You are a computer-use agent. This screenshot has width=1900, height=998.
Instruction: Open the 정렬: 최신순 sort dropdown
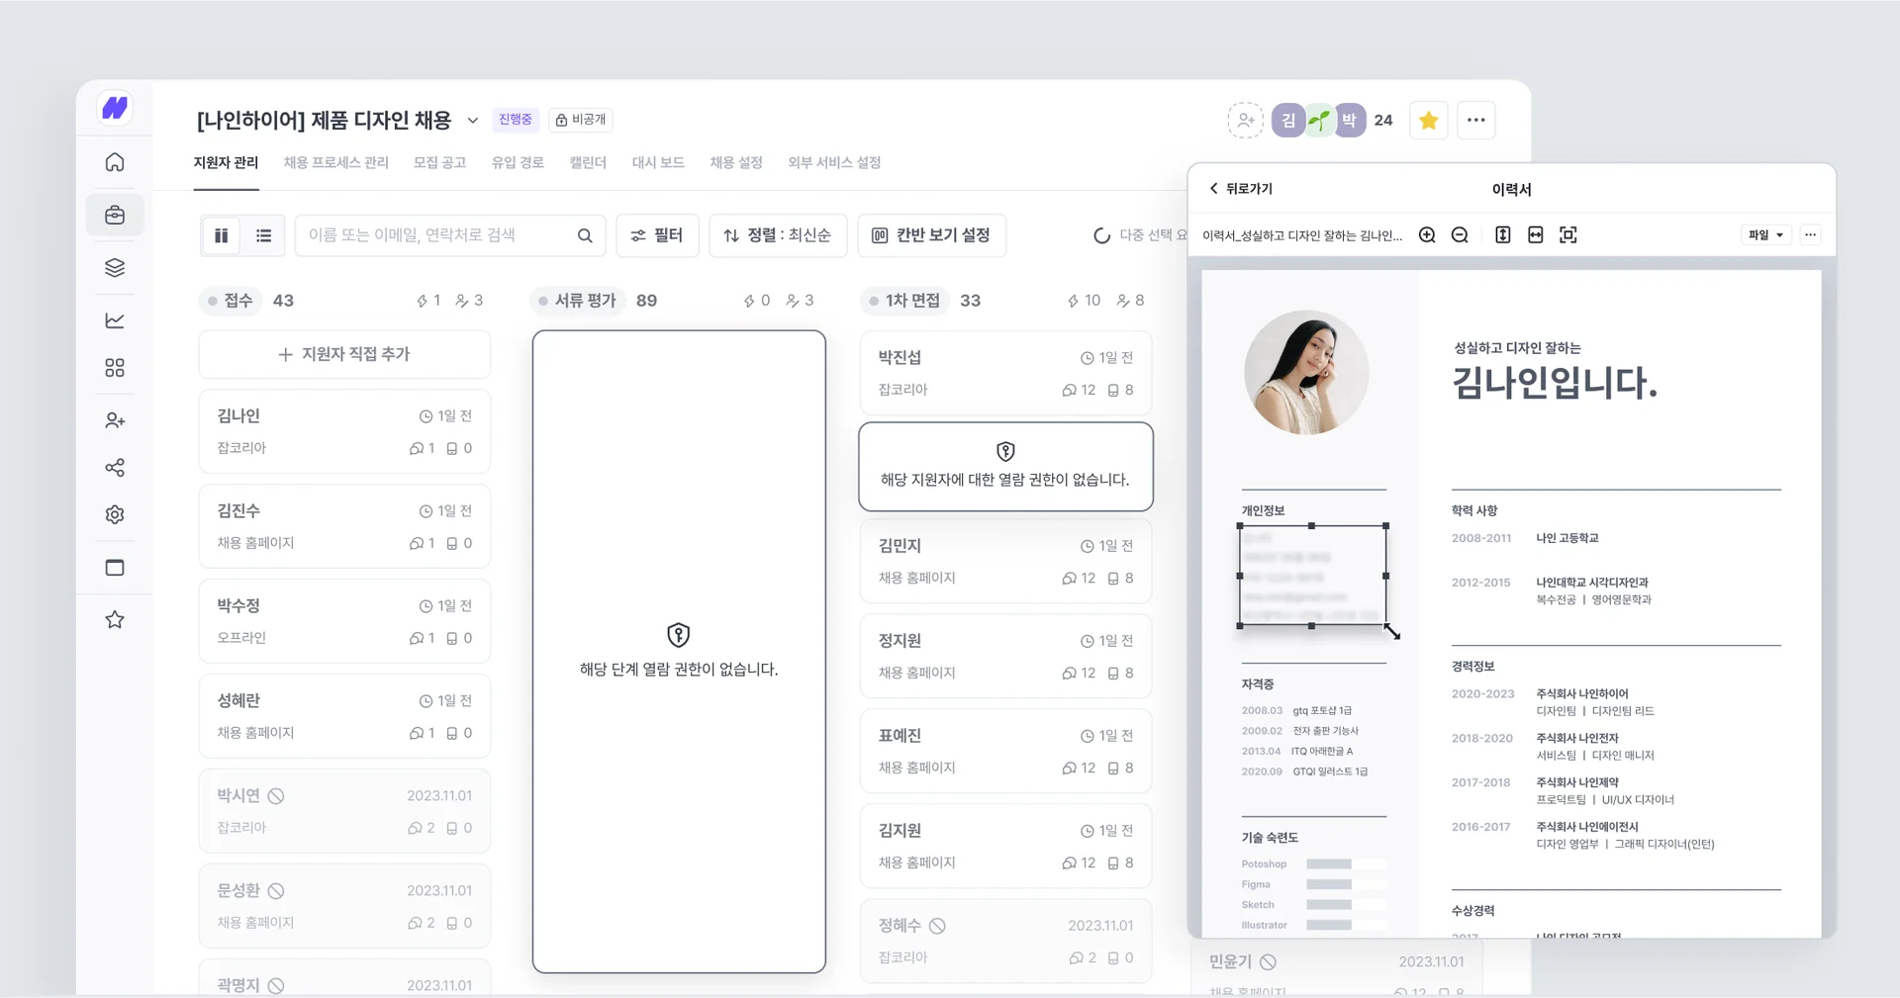pyautogui.click(x=778, y=235)
